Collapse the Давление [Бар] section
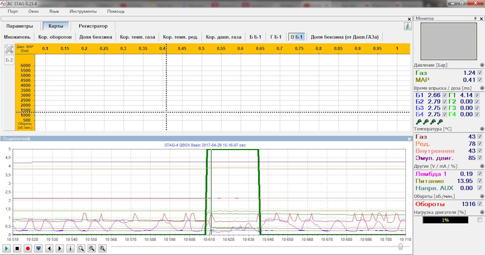 (482, 65)
